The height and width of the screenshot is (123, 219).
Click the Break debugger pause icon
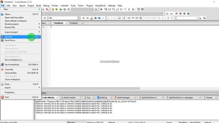[129, 9]
